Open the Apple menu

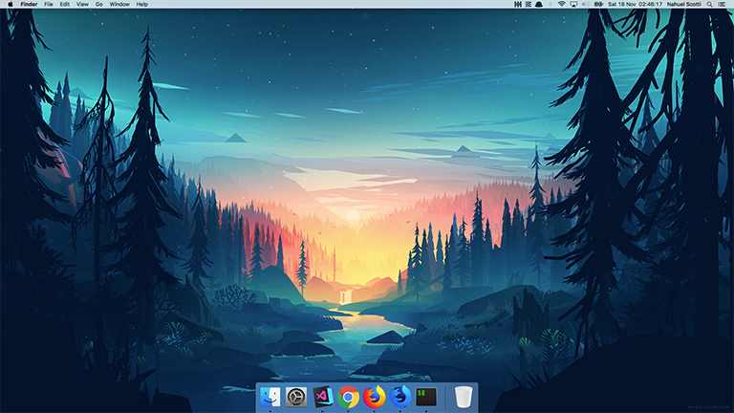[11, 4]
